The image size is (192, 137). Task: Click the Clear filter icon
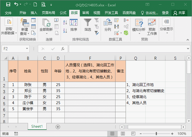[x=97, y=20]
